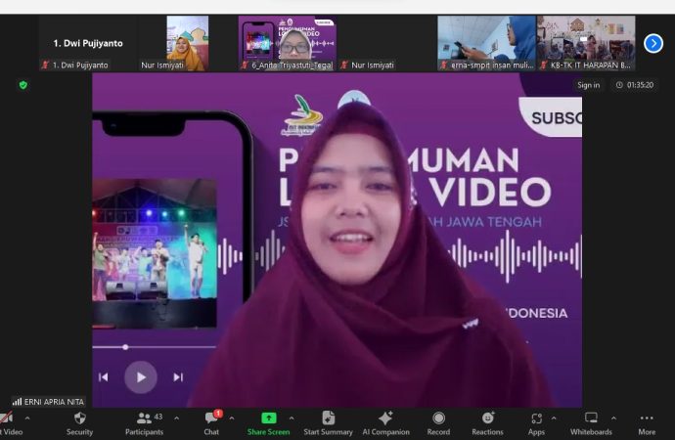675x440 pixels.
Task: Click the participant count 43
Action: (158, 417)
